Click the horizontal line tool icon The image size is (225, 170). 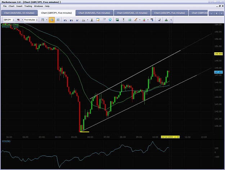[x=130, y=20]
